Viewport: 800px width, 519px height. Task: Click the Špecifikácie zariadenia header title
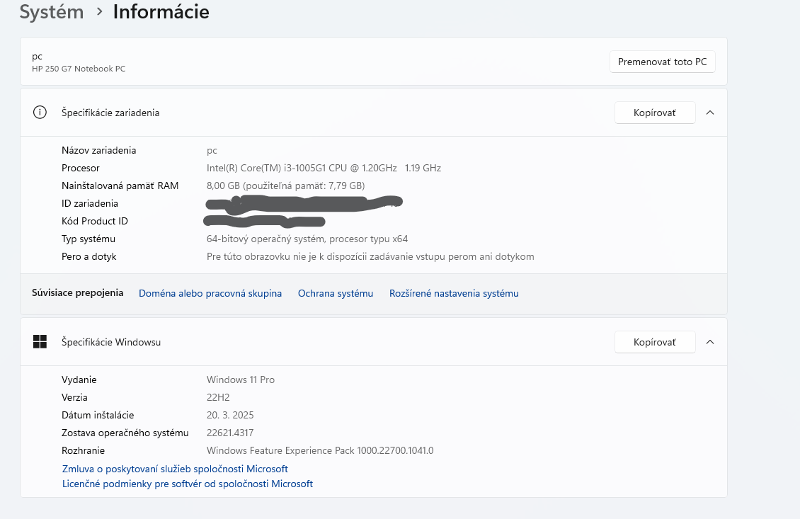pyautogui.click(x=110, y=113)
